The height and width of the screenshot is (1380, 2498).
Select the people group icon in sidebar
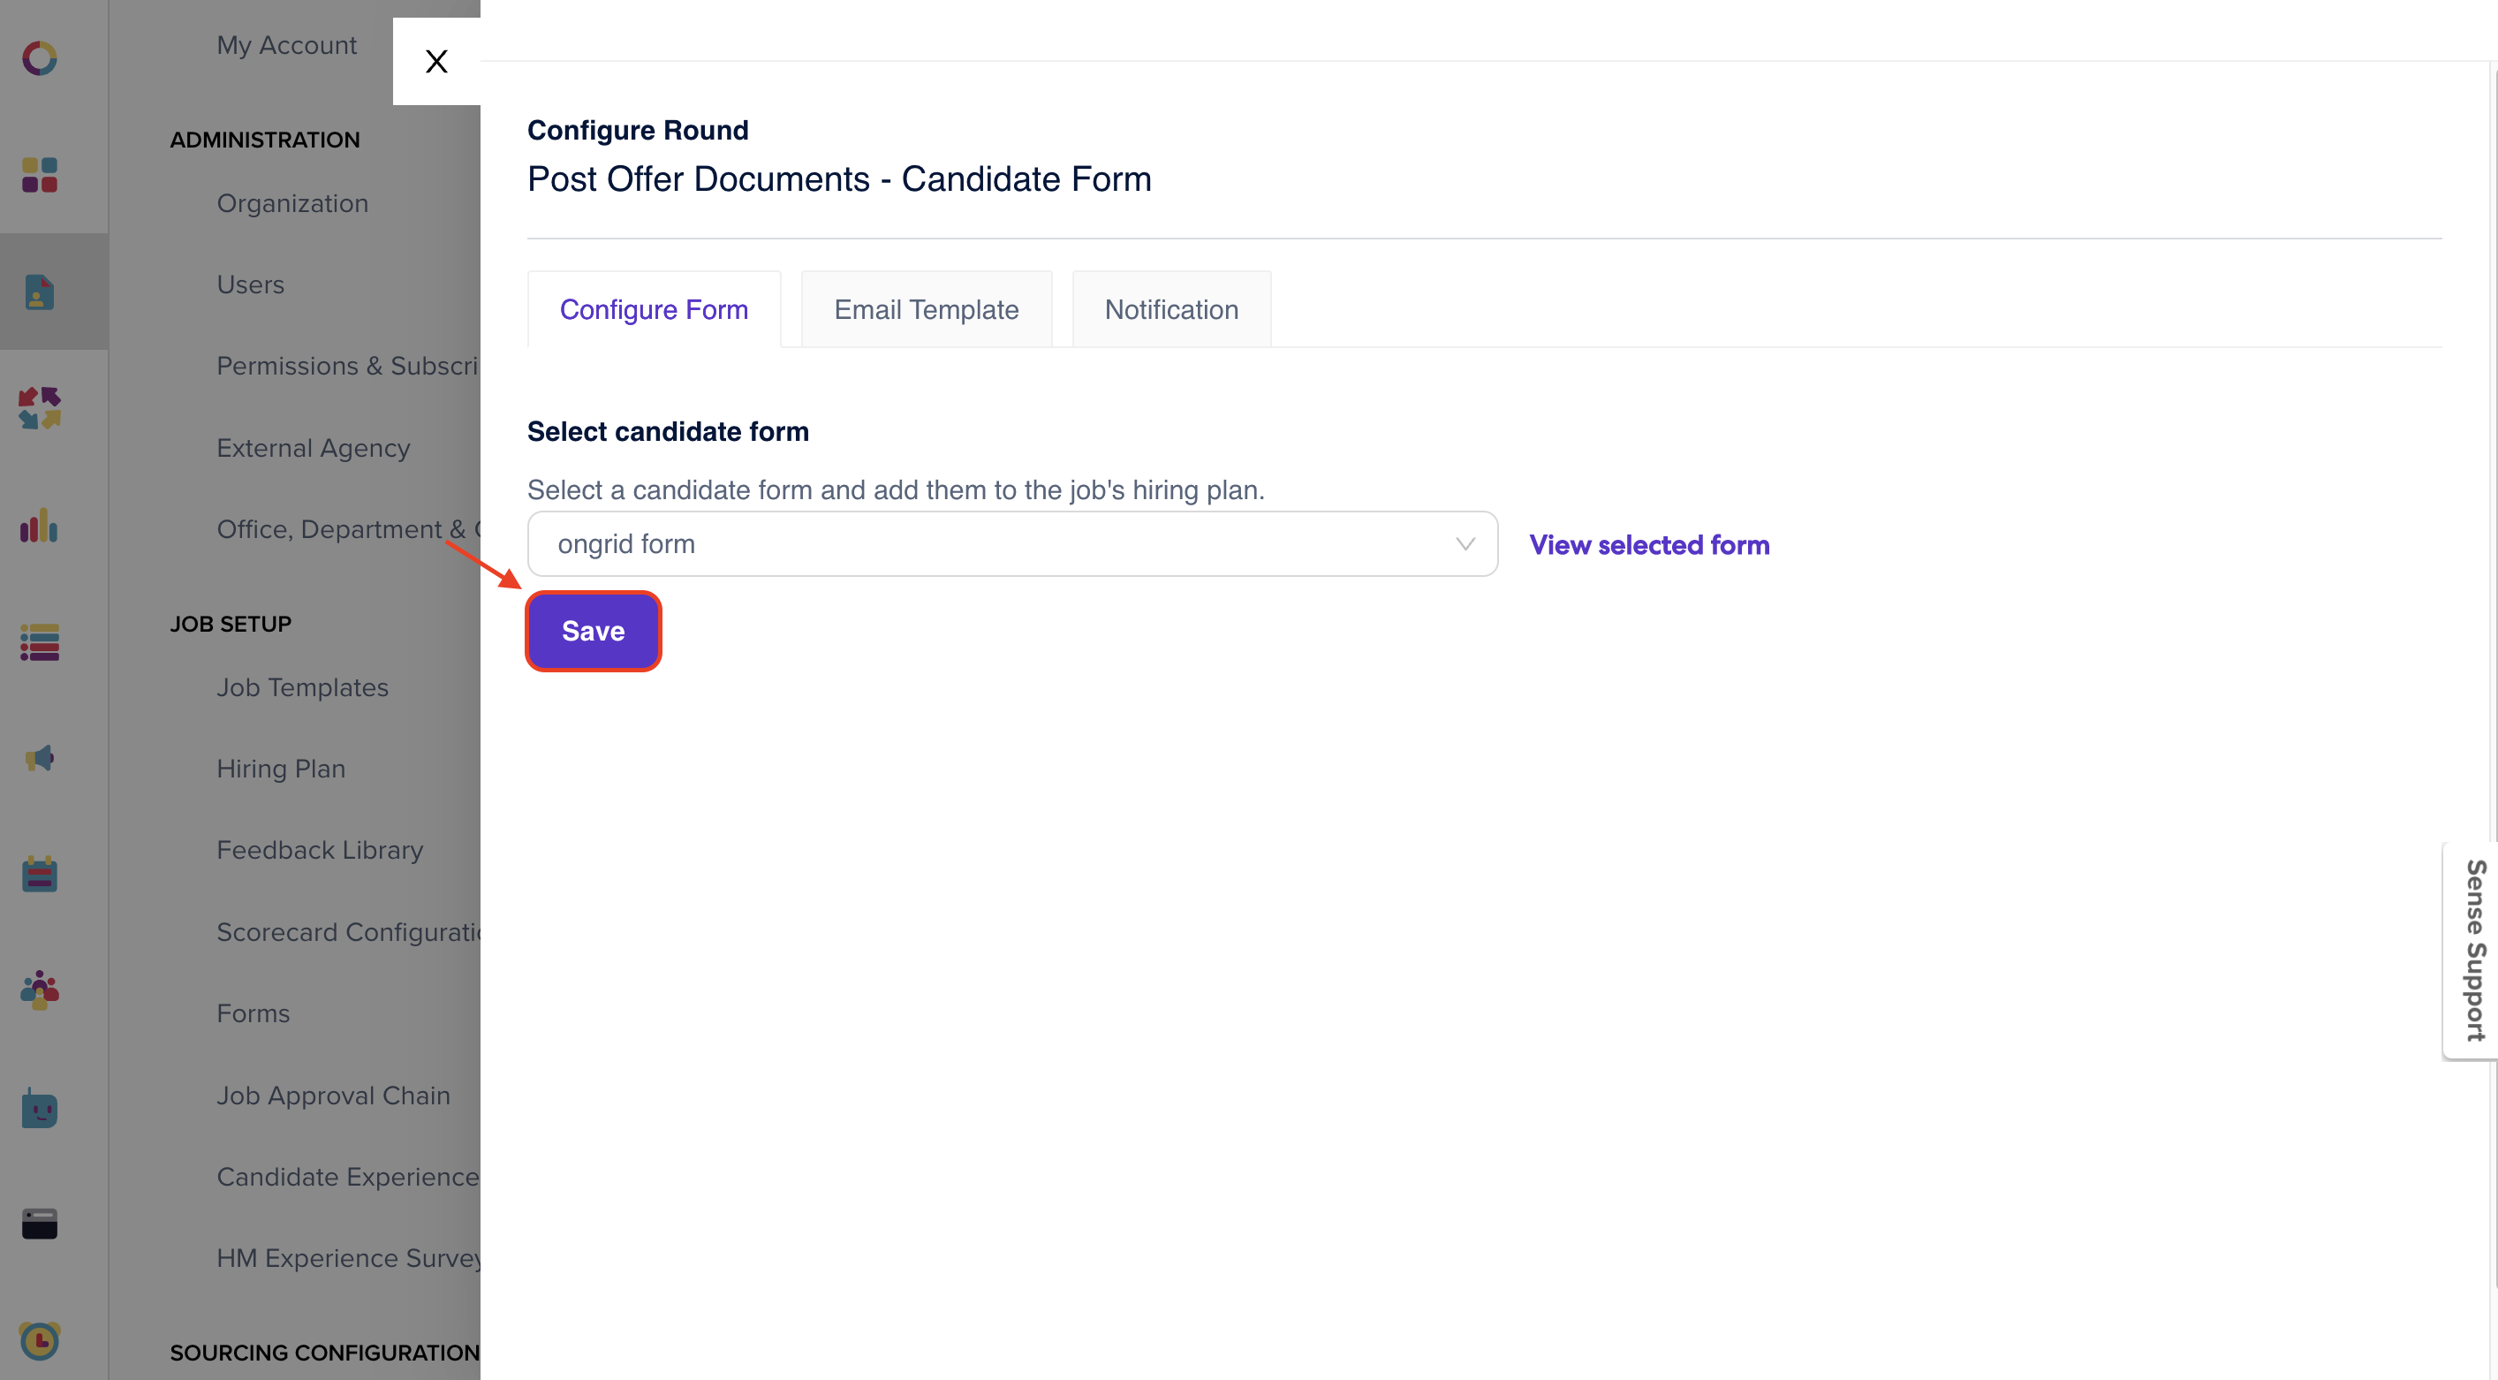point(39,990)
